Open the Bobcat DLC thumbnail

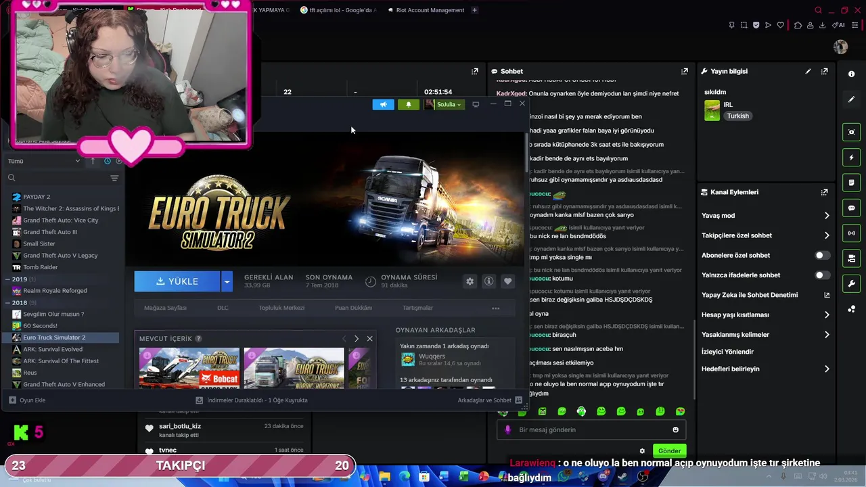[x=189, y=368]
